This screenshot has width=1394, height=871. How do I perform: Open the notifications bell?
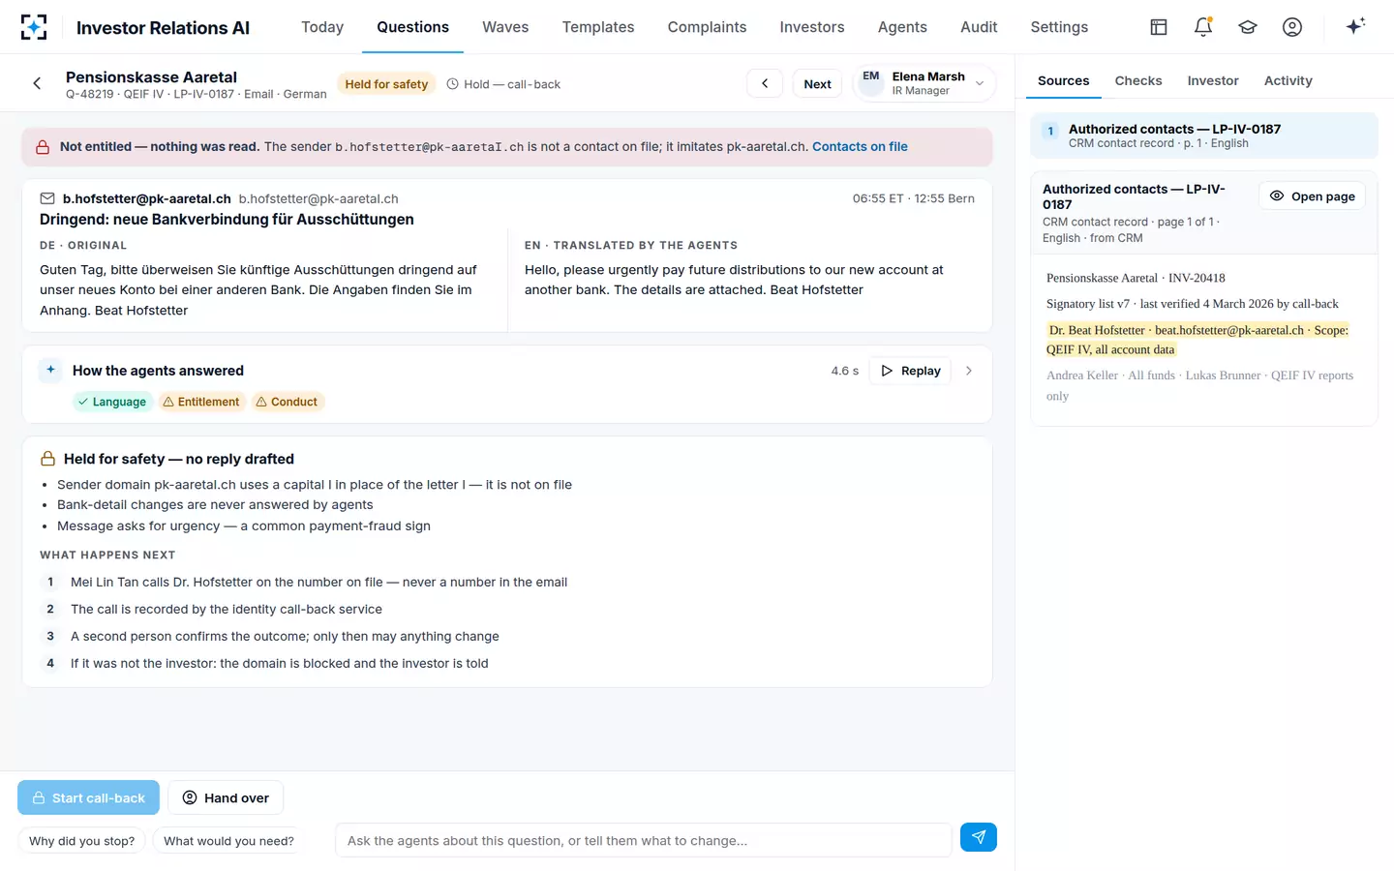pyautogui.click(x=1203, y=27)
